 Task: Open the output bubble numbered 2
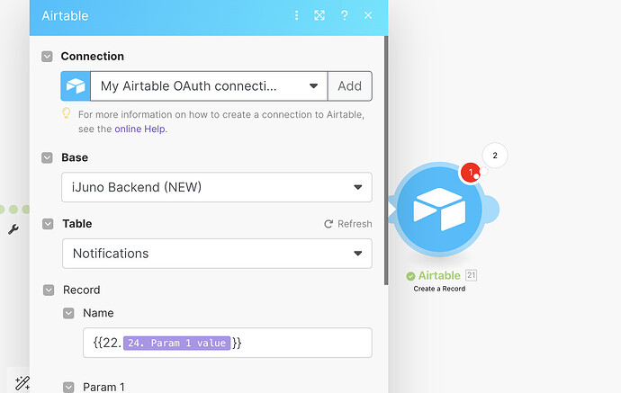(x=495, y=156)
